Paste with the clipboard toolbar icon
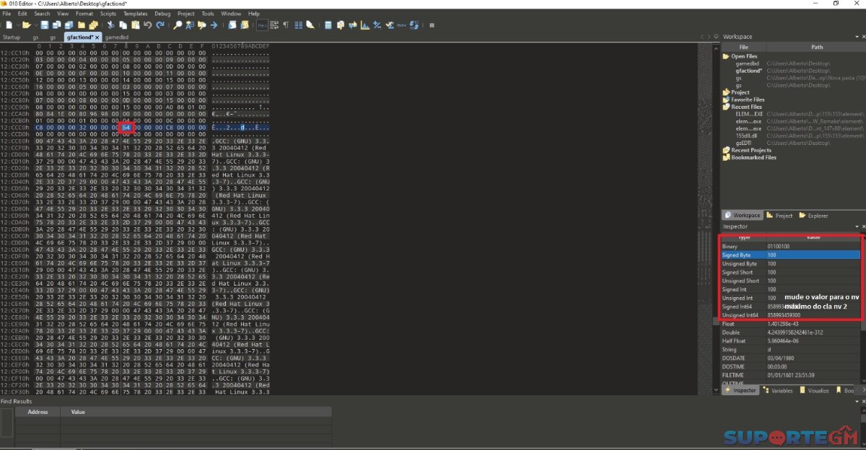 (x=134, y=25)
